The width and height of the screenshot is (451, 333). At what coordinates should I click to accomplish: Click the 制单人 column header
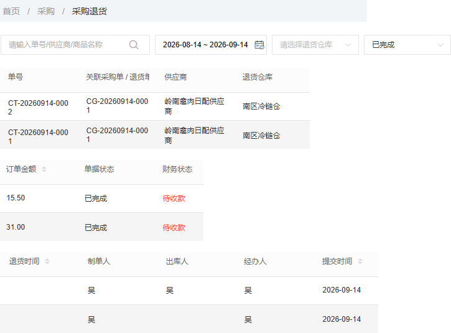99,261
